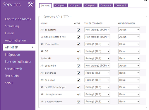Disable the API de caméra checkbox
Image resolution: width=149 pixels, height=110 pixels.
78,66
